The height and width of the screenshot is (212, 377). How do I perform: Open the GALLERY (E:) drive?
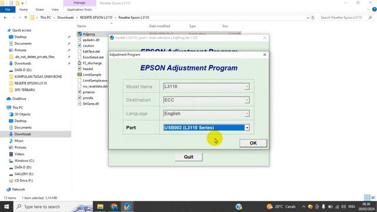click(24, 174)
